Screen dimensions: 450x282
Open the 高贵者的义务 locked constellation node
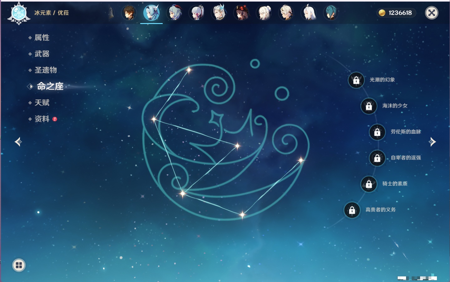(x=352, y=210)
